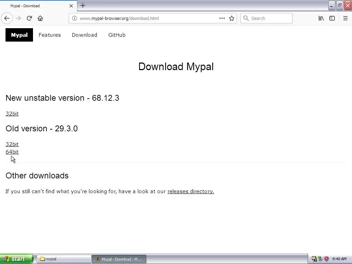
Task: Reload the current page
Action: [29, 18]
